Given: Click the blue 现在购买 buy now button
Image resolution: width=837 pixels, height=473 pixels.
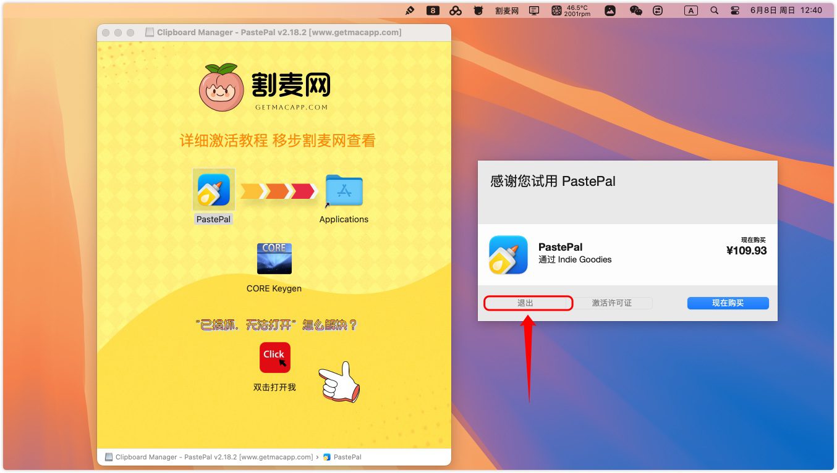Looking at the screenshot, I should pyautogui.click(x=728, y=303).
